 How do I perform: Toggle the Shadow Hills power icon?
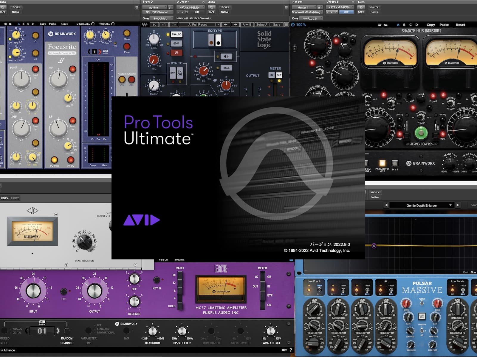point(293,25)
